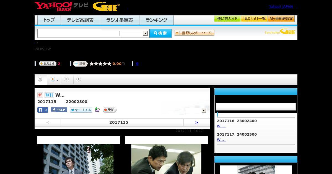Viewport: 332px width, 174px height.
Task: Click the add-to-calendar icon
Action: [x=97, y=110]
